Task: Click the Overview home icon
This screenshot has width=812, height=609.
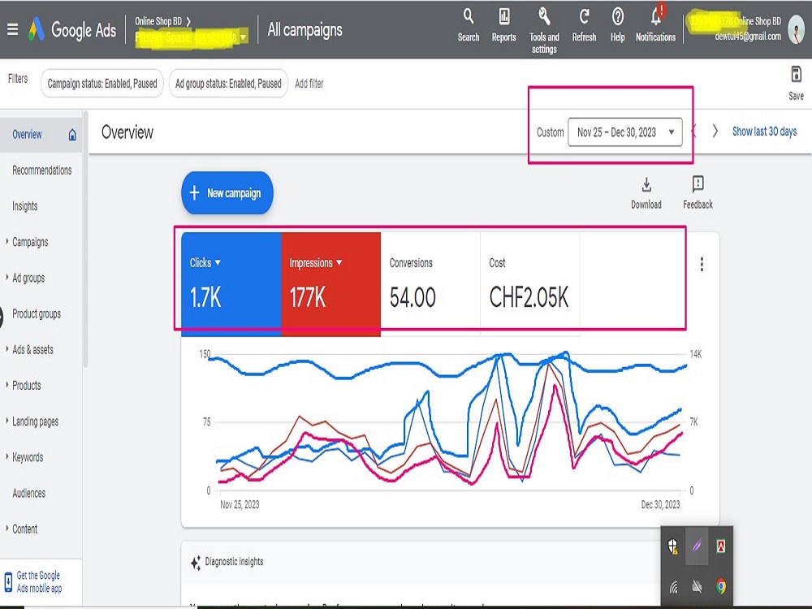Action: 72,135
